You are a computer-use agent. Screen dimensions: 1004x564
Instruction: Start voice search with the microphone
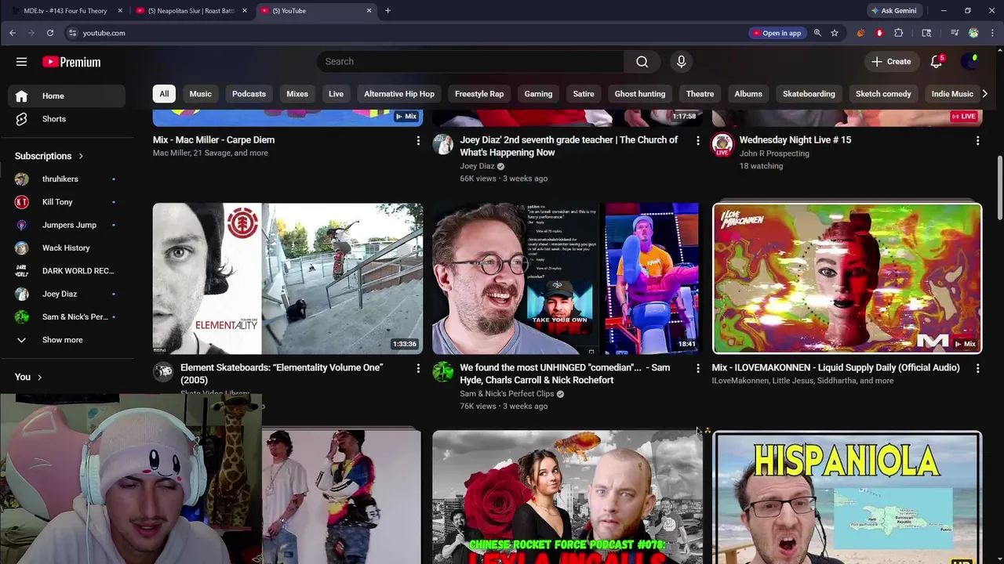[x=681, y=62]
